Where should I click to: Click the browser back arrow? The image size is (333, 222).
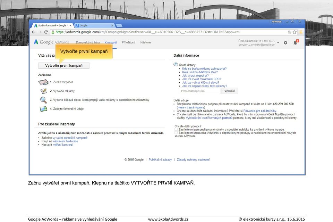point(34,32)
